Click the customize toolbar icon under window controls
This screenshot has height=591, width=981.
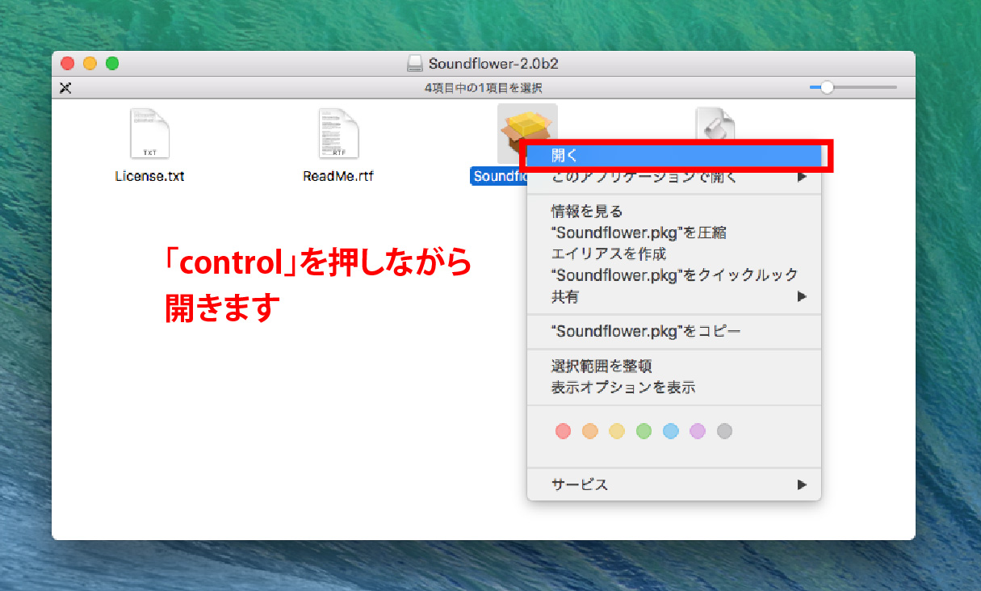tap(65, 87)
